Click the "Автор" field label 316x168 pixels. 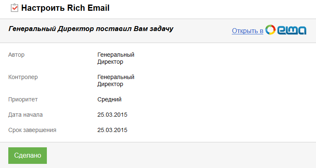point(16,55)
